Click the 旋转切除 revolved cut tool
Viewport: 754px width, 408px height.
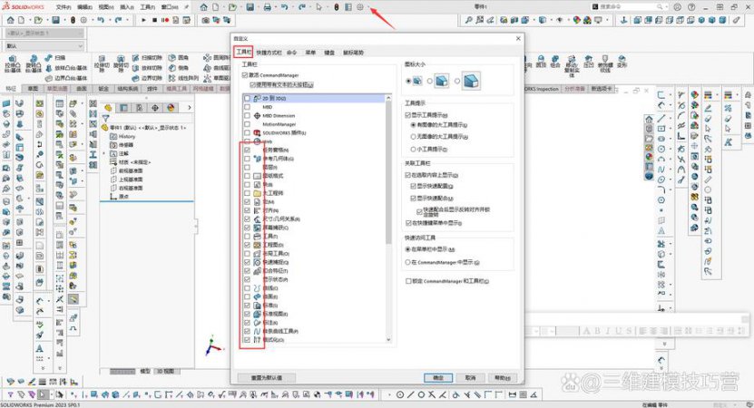121,63
